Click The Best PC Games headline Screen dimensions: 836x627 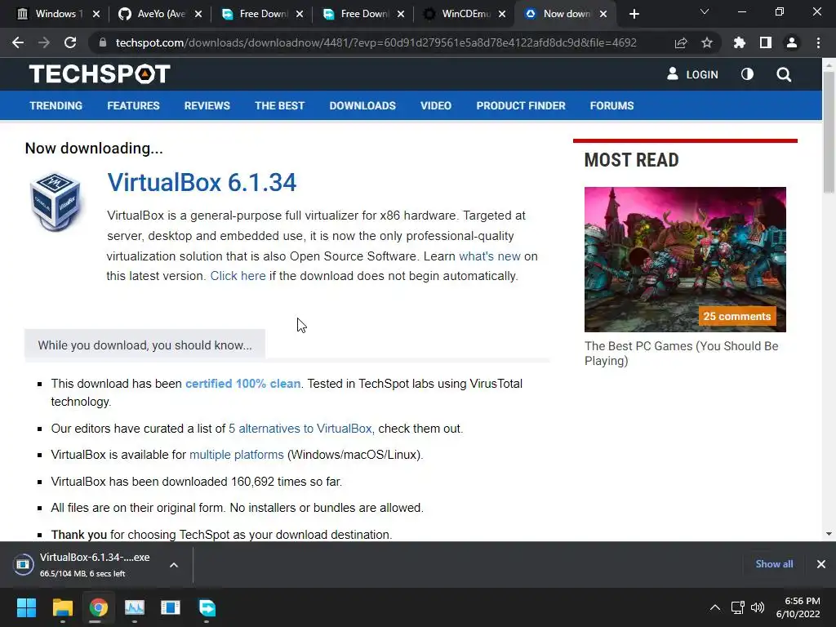[x=681, y=353]
